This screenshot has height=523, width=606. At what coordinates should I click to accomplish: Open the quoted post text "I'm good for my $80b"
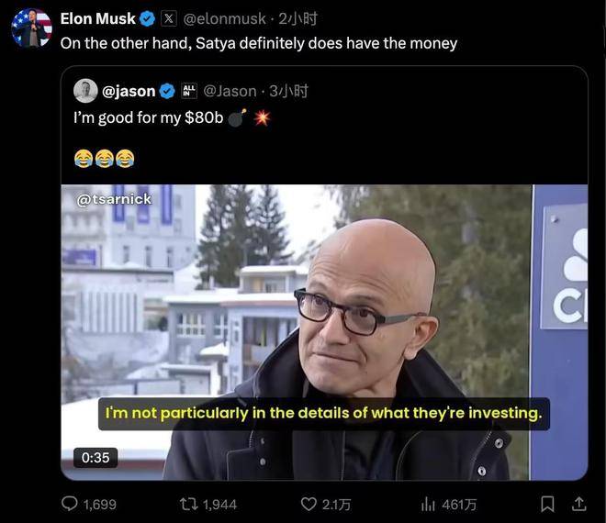coord(149,117)
